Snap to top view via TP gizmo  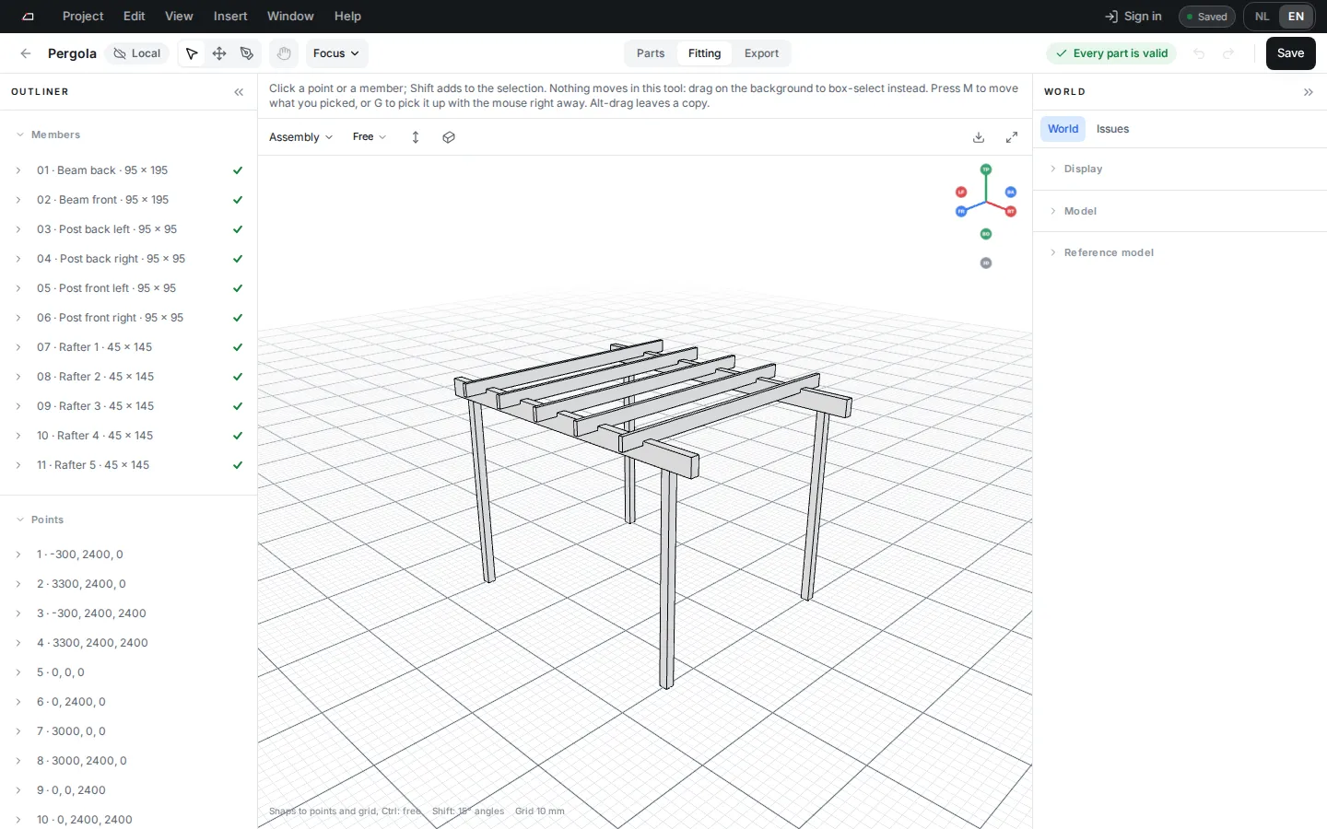point(986,169)
